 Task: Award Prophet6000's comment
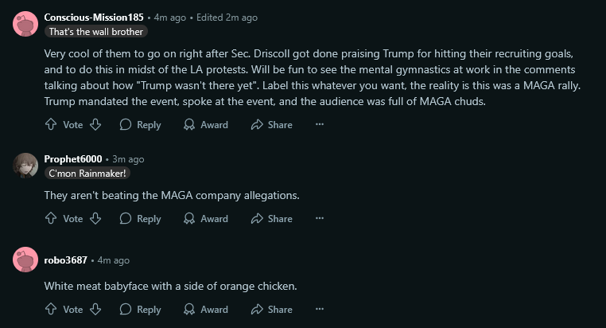tap(205, 219)
